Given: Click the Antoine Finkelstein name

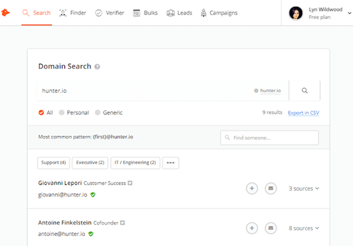Looking at the screenshot, I should click(x=65, y=223).
